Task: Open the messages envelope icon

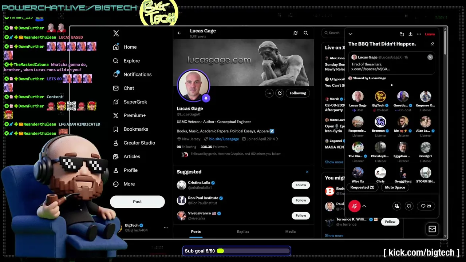Action: (432, 229)
